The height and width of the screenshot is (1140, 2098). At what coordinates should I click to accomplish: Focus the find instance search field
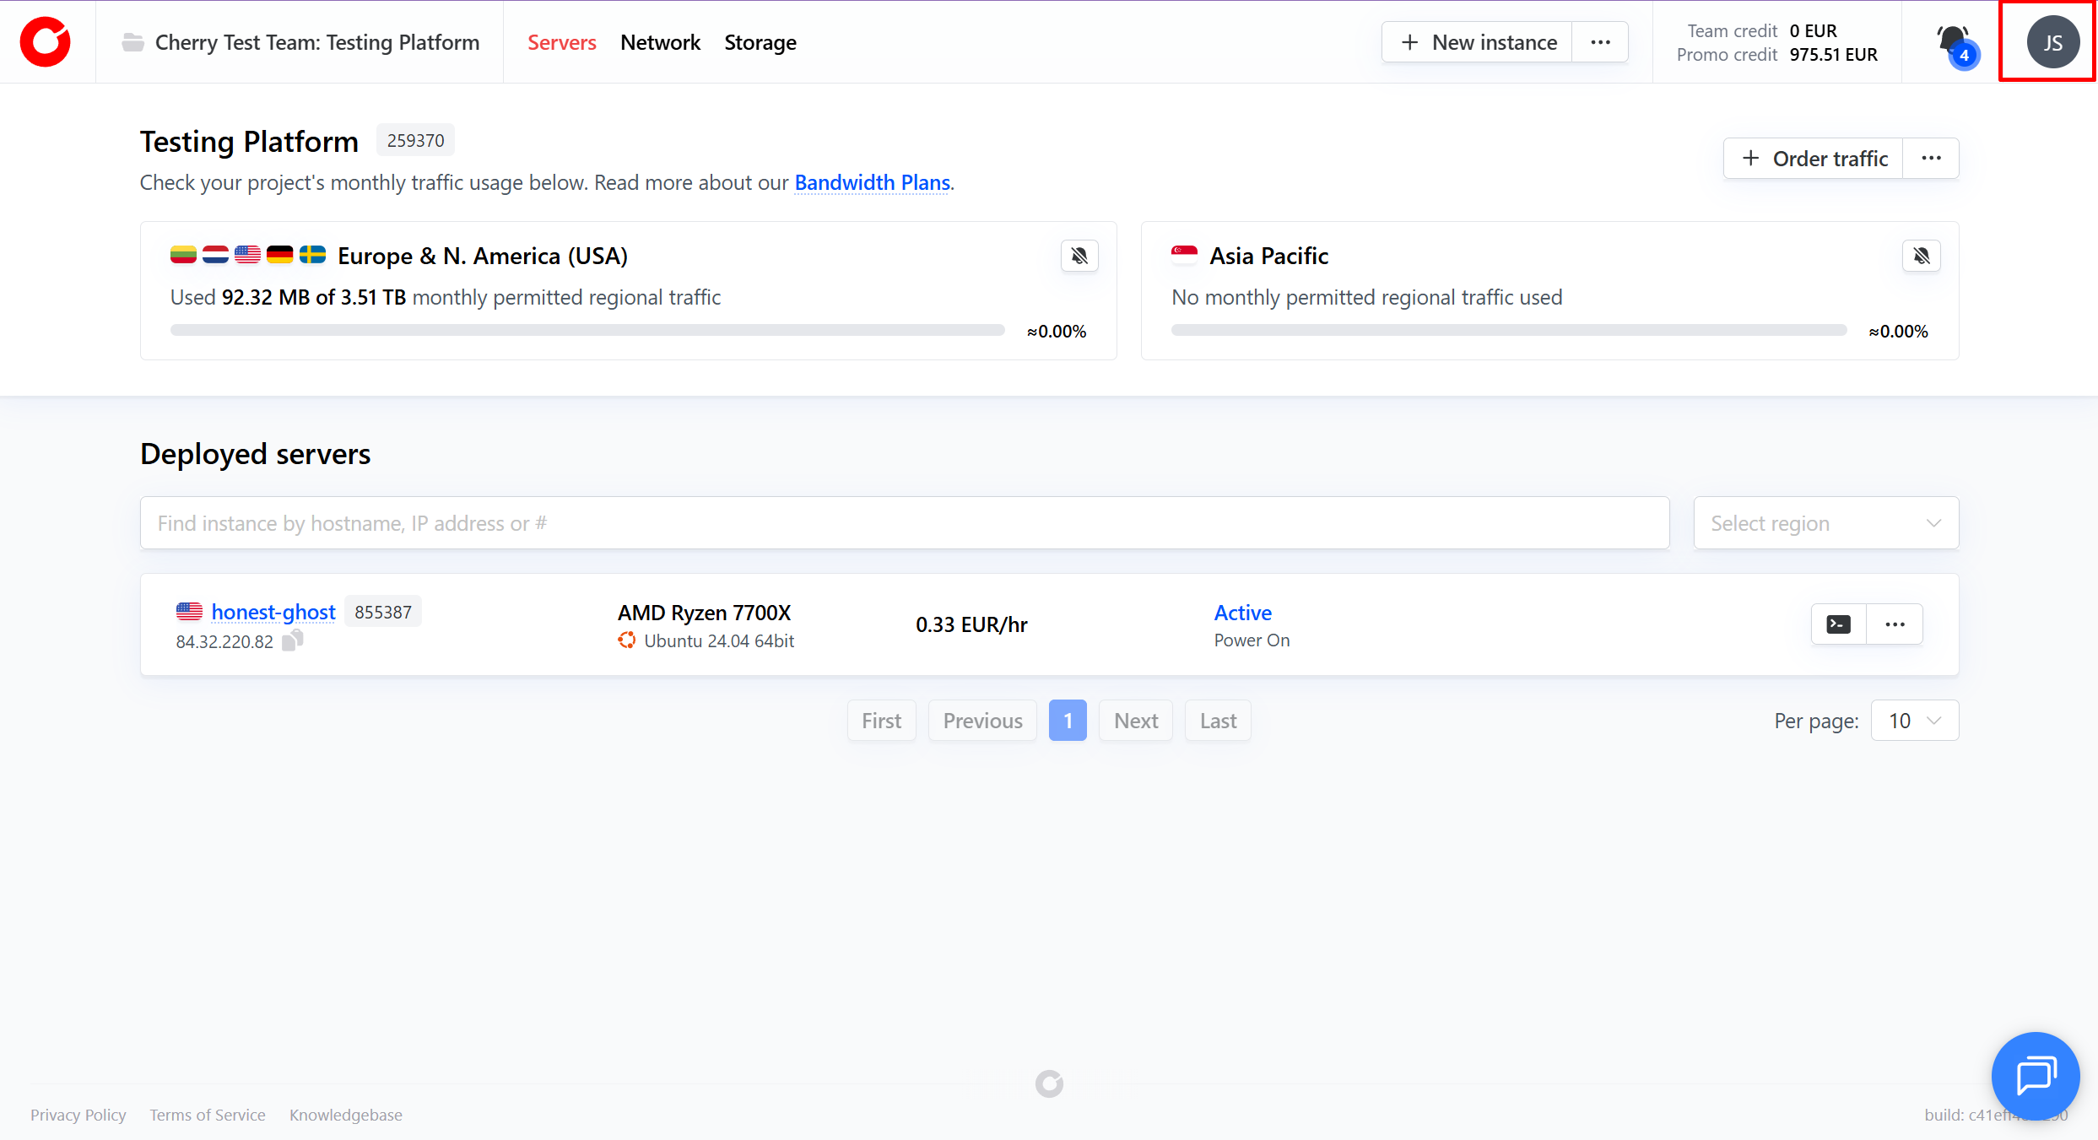904,523
